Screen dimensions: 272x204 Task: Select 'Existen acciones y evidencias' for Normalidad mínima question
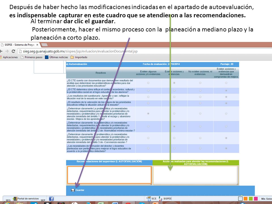click(x=174, y=126)
